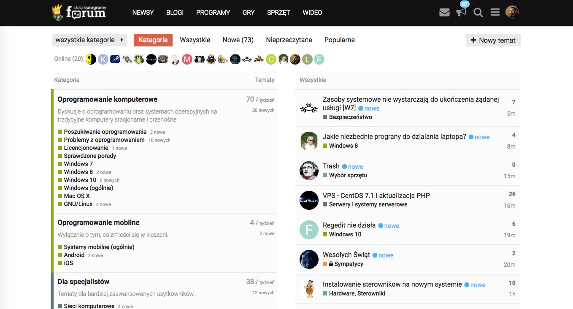Open Serwery i systemy serwerowe tag
The width and height of the screenshot is (573, 309).
coord(368,204)
